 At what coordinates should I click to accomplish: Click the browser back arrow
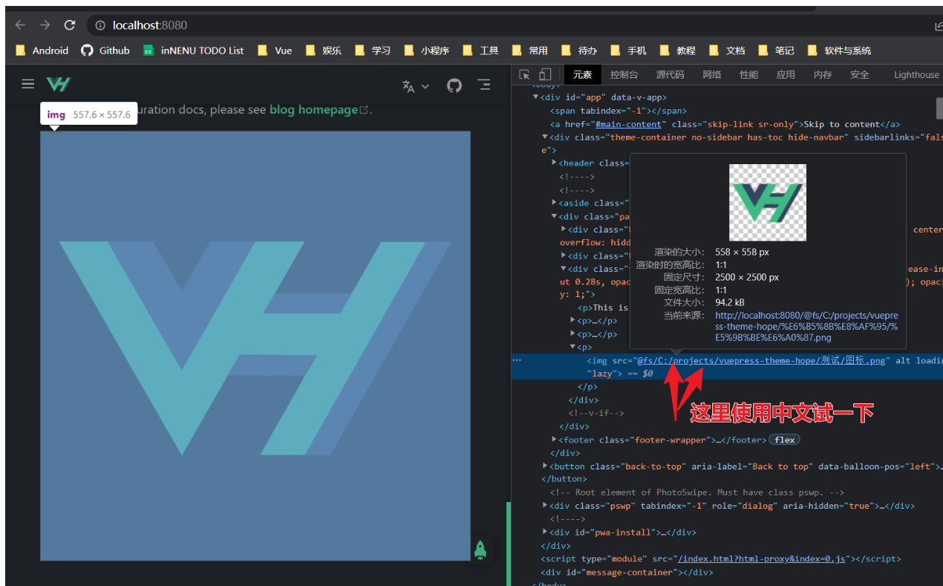tap(21, 25)
